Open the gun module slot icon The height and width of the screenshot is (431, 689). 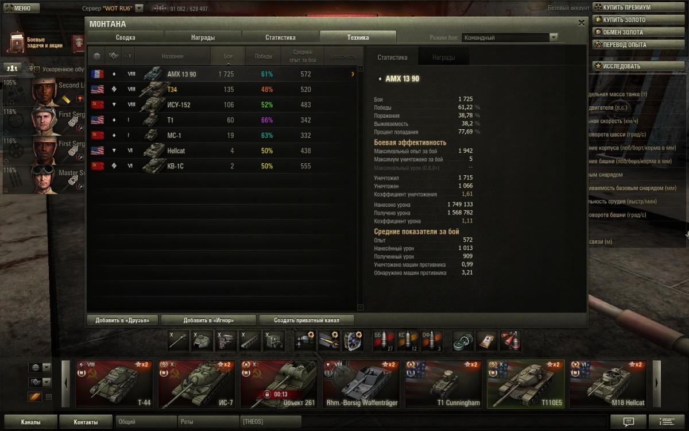179,341
